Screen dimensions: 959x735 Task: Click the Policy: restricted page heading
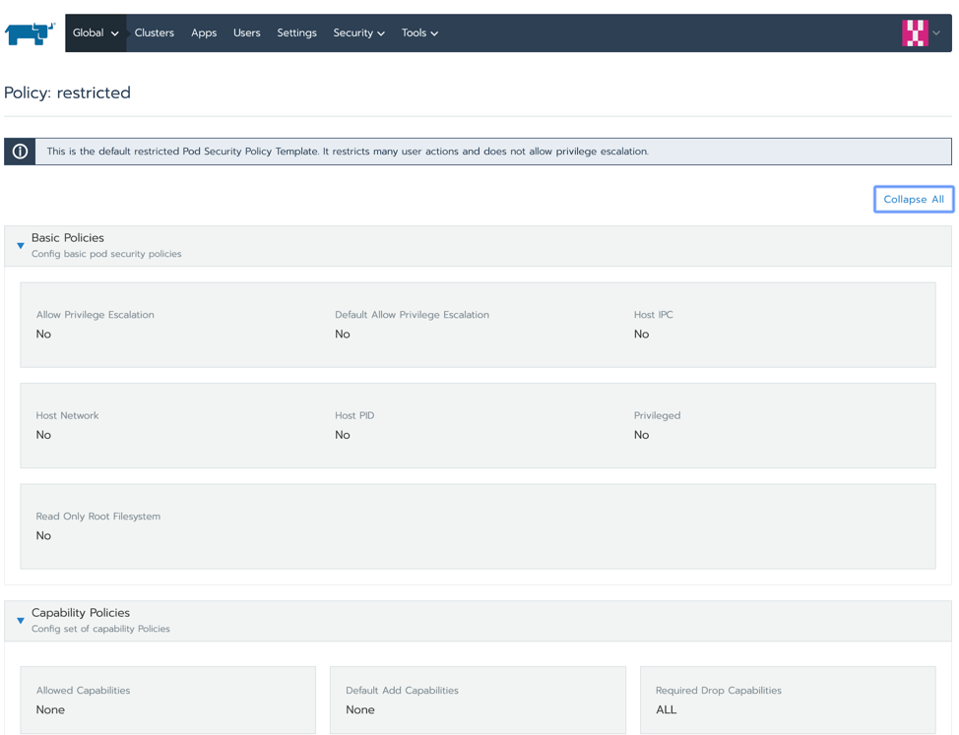pos(67,92)
